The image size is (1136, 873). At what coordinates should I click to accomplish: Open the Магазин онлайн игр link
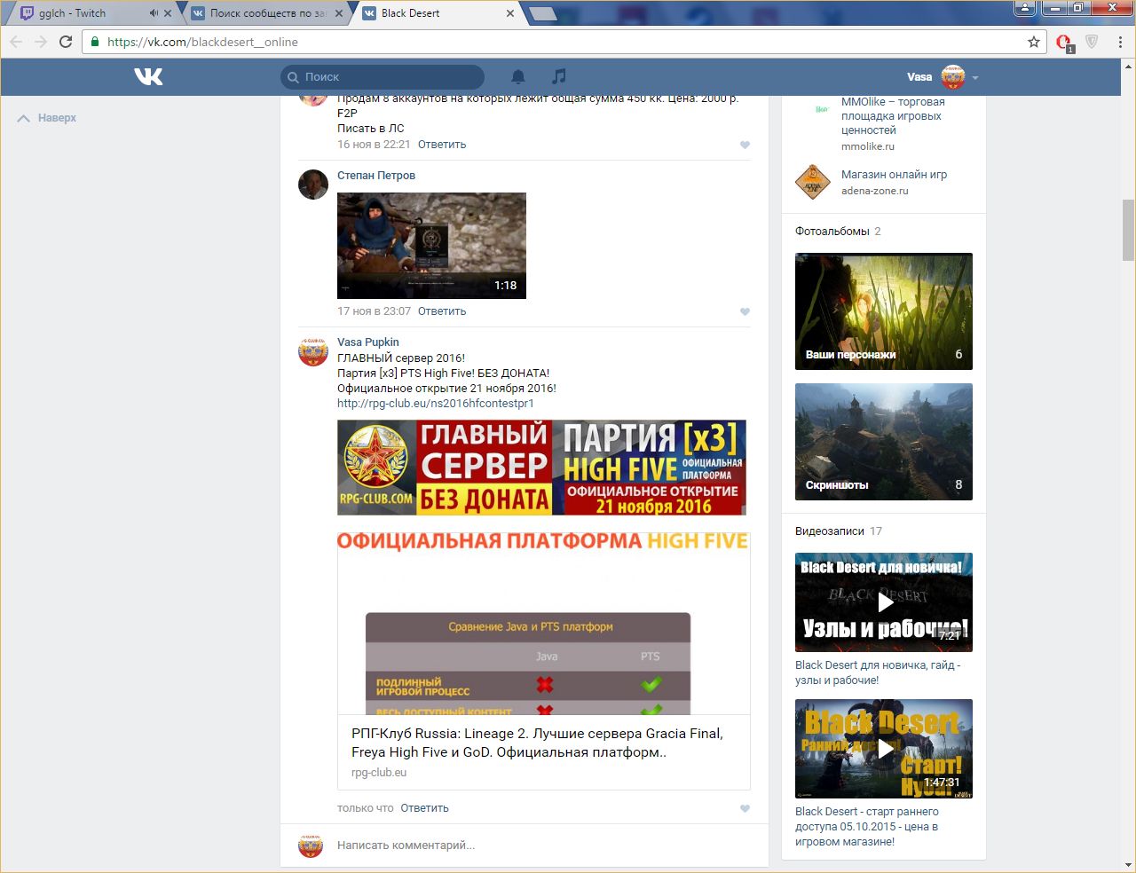[x=894, y=175]
